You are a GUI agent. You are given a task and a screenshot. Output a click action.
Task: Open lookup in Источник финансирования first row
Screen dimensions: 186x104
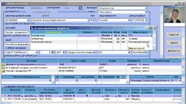coord(60,96)
